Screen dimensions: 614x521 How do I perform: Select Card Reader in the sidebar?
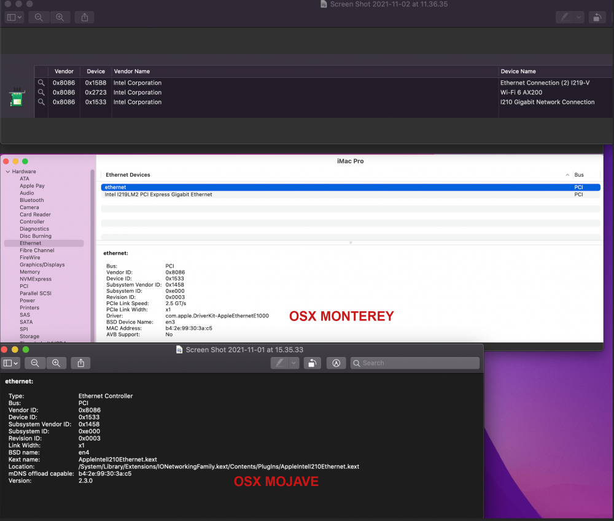tap(35, 215)
